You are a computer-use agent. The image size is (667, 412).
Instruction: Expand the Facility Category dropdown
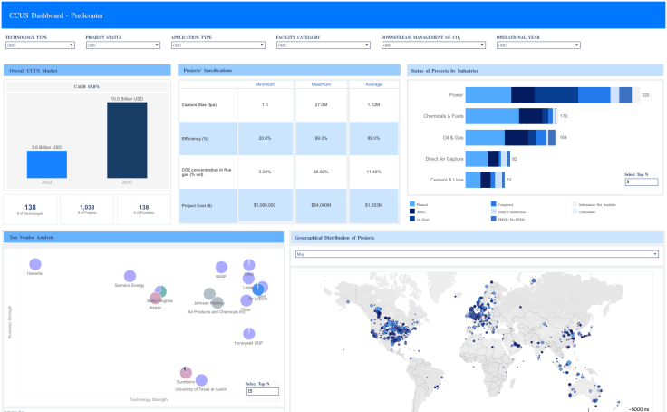[323, 44]
